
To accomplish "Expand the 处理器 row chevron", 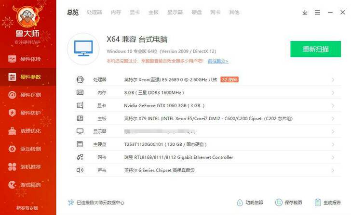I will coord(333,80).
